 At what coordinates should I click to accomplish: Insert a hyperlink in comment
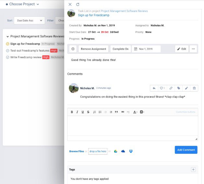[123, 112]
